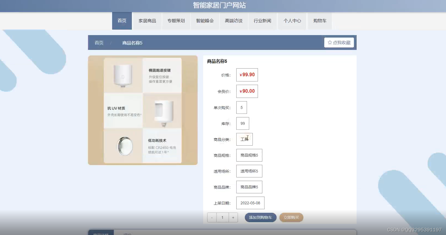Click the 立即购买 button
The height and width of the screenshot is (235, 446).
pos(291,217)
